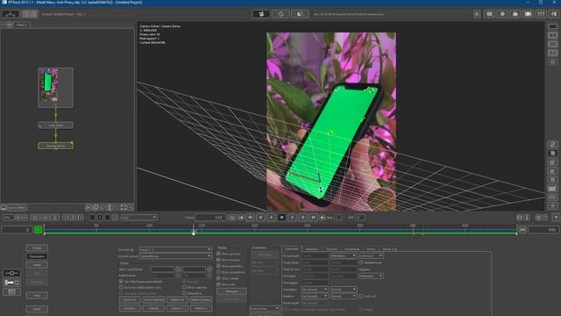Toggle Show geometry checkbox
The width and height of the screenshot is (561, 316).
coord(218,266)
